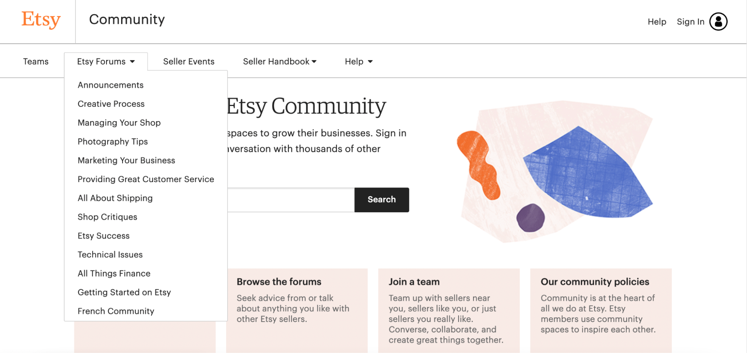
Task: Open the All Things Finance forum
Action: (114, 273)
